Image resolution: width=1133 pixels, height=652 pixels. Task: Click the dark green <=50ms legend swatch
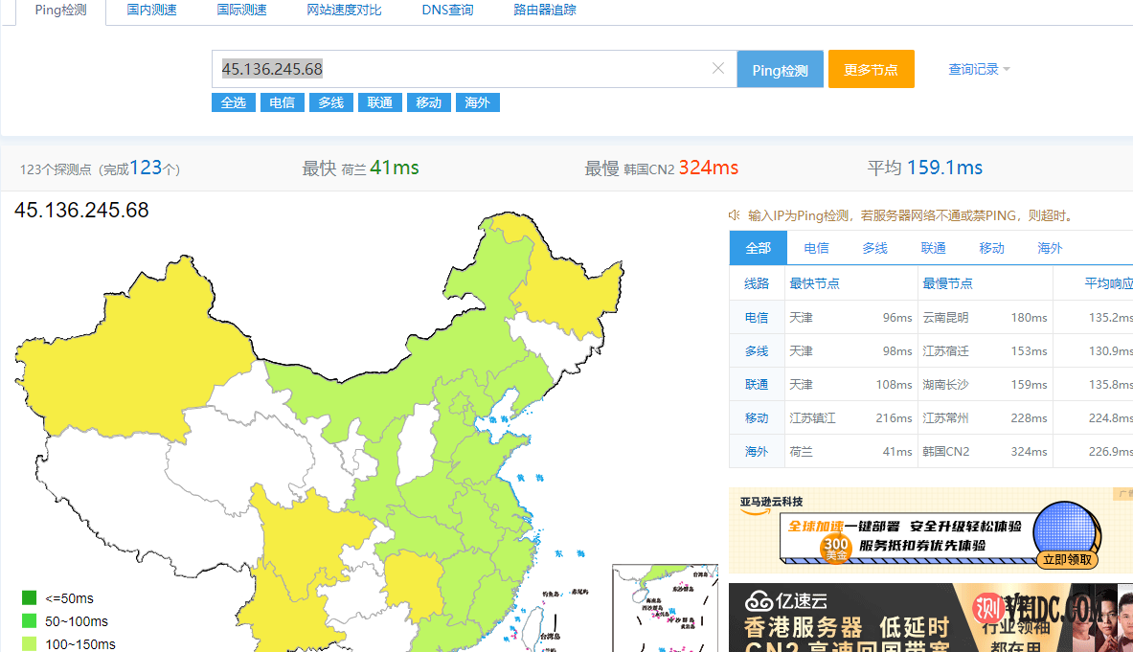[x=30, y=598]
